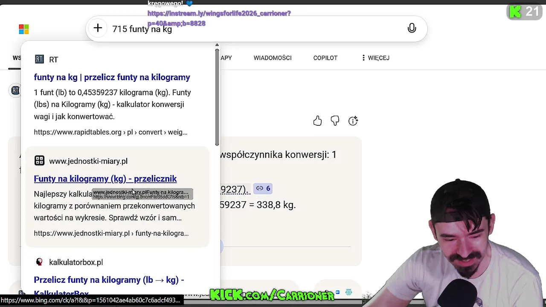The height and width of the screenshot is (307, 546).
Task: Click the thumbs up feedback icon
Action: [x=317, y=121]
